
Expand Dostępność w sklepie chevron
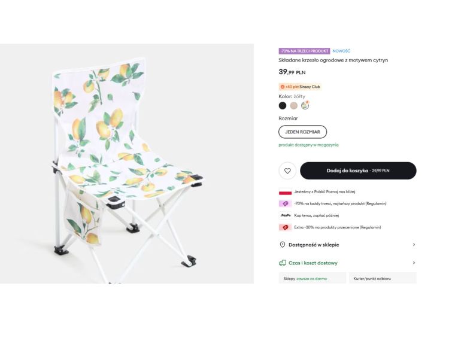(x=414, y=245)
